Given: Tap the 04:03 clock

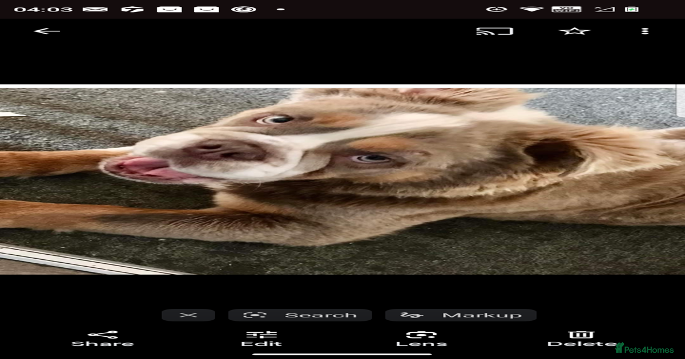Looking at the screenshot, I should 43,9.
